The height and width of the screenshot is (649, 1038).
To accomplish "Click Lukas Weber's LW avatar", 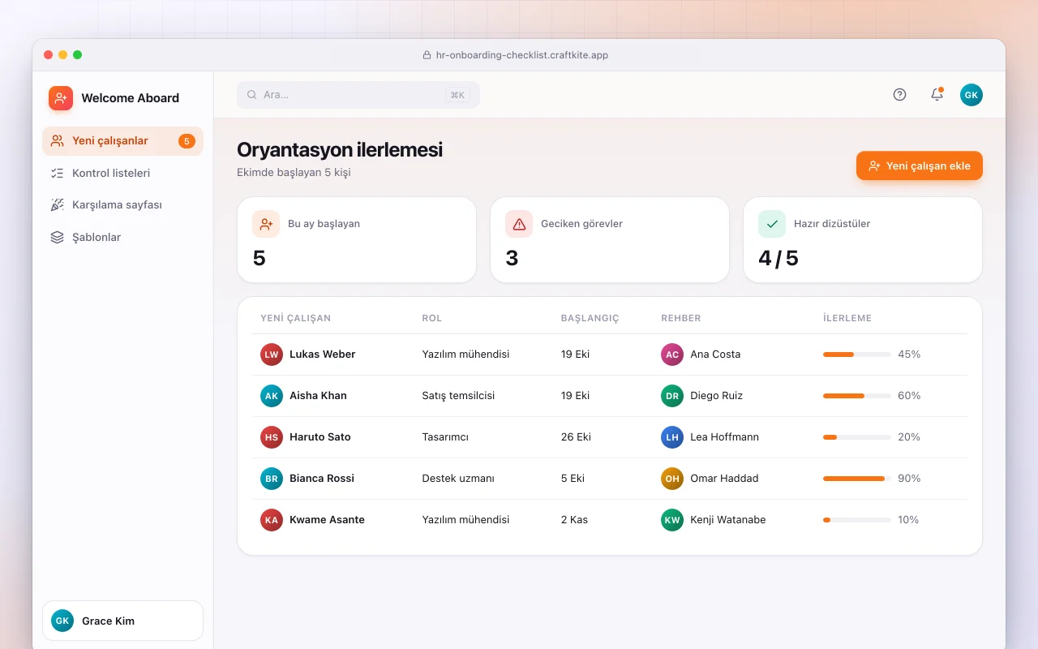I will [272, 355].
